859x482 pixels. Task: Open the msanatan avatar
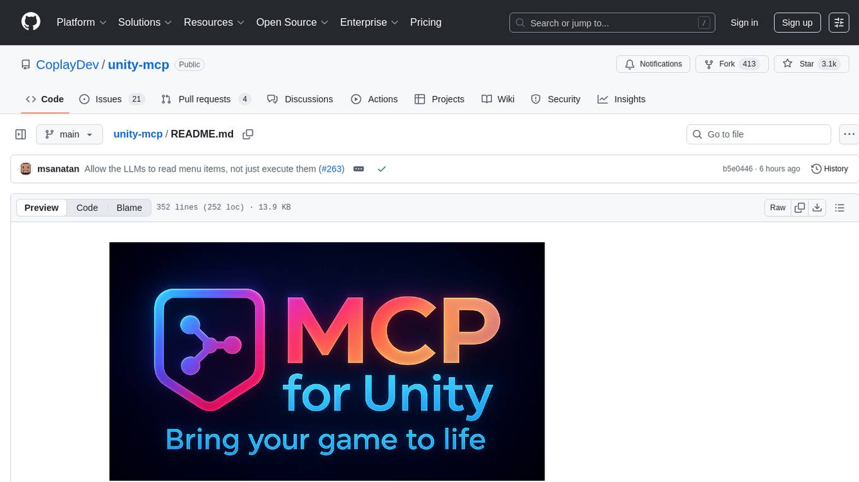(26, 168)
